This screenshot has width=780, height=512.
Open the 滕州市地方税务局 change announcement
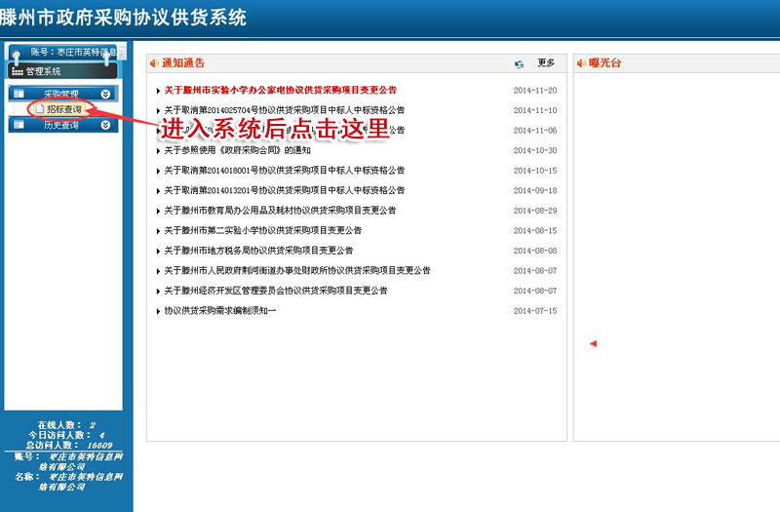258,251
